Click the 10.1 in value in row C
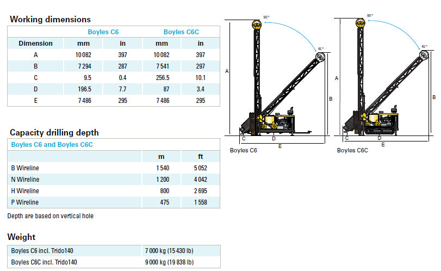This screenshot has height=271, width=441. tap(201, 78)
